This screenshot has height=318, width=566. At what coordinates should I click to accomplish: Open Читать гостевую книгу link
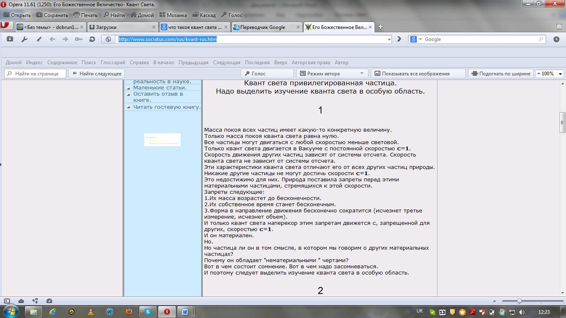pyautogui.click(x=167, y=107)
